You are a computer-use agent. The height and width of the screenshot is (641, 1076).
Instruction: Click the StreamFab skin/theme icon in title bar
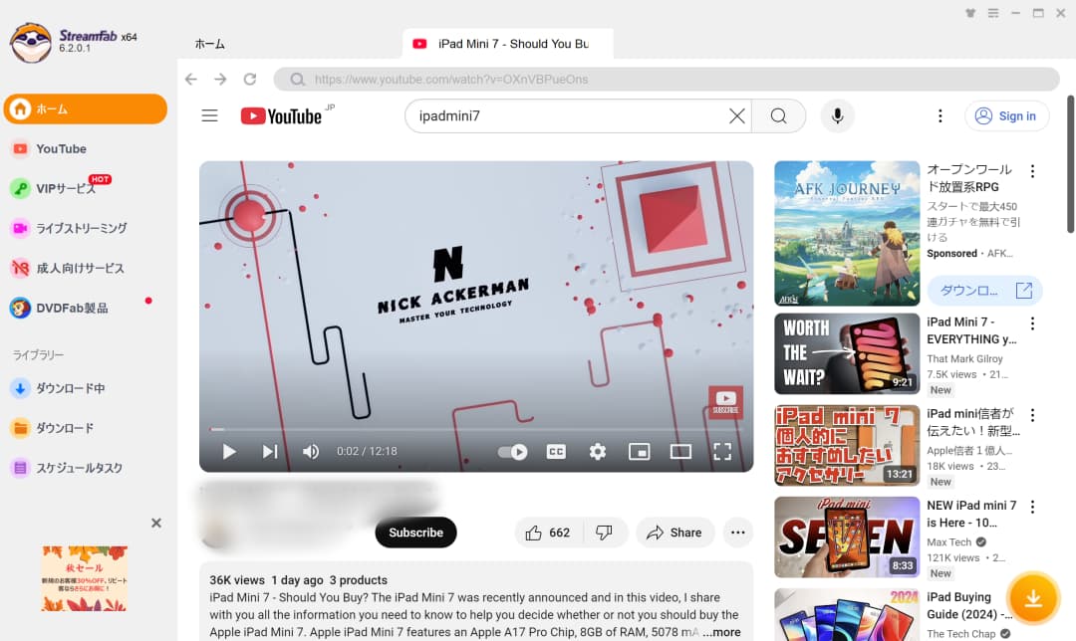970,13
